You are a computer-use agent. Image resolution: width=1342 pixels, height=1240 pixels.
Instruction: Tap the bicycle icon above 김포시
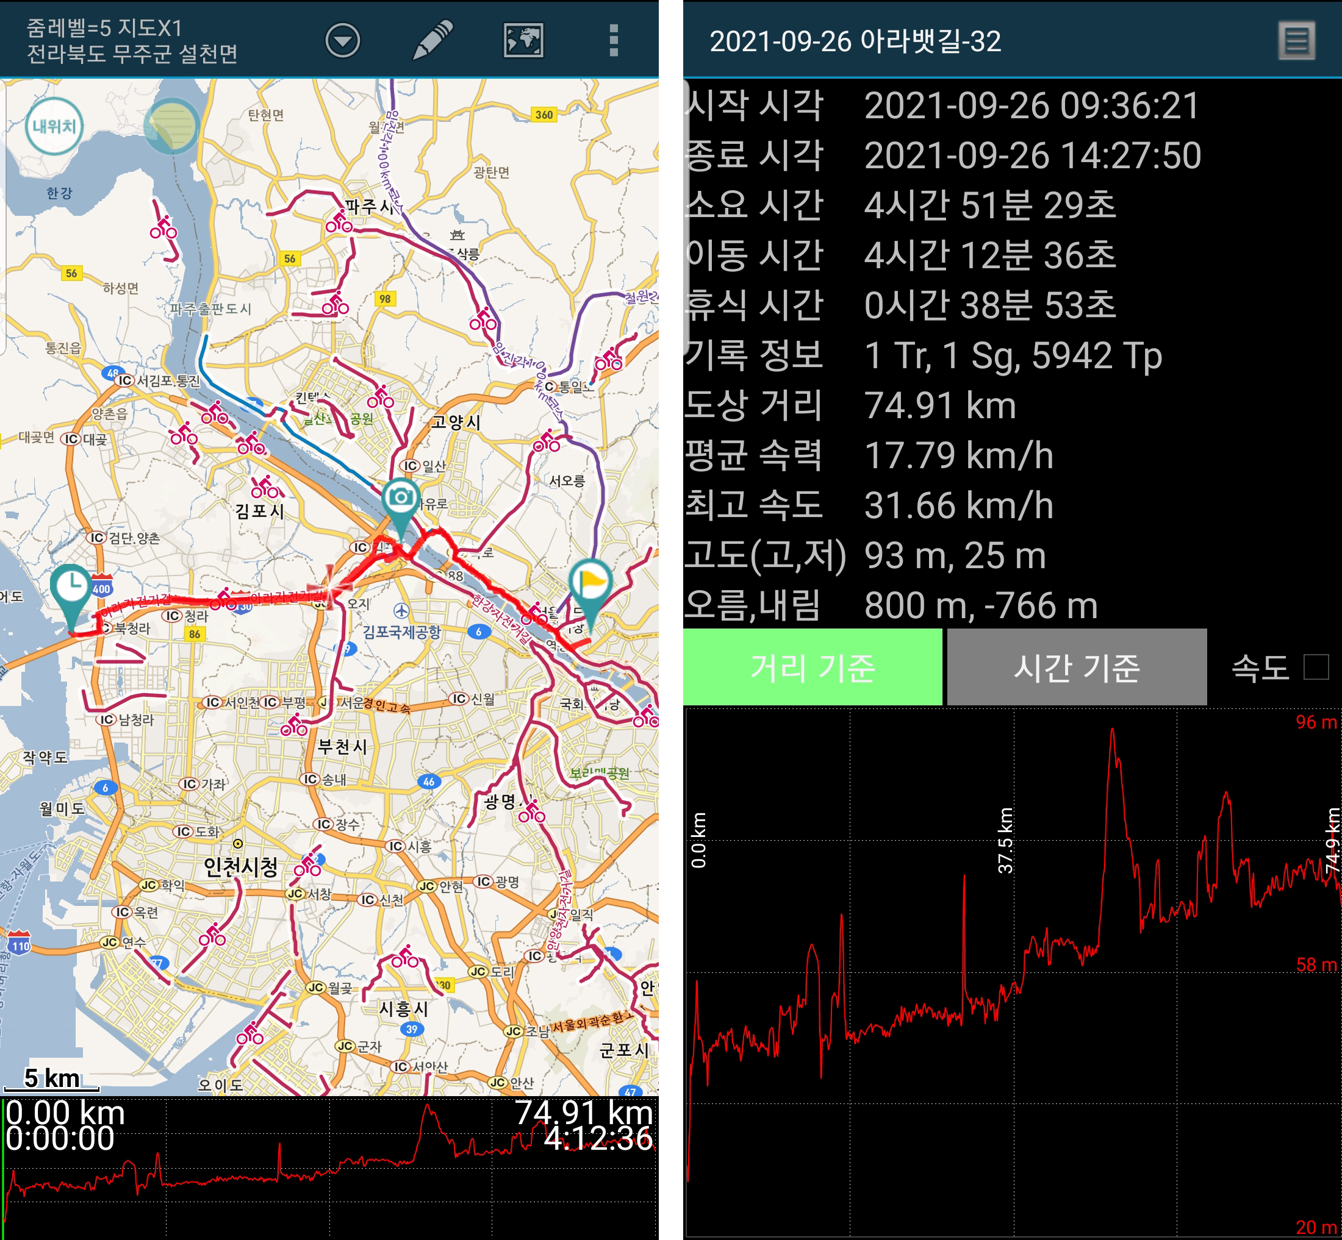tap(265, 488)
